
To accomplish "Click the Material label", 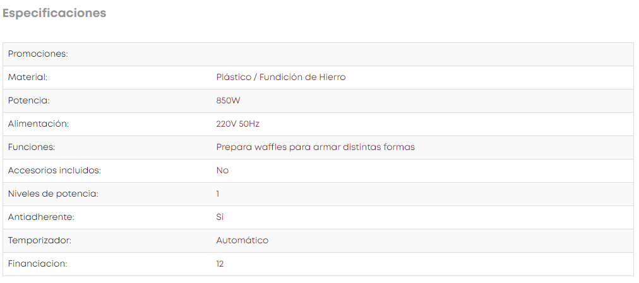I will (x=28, y=78).
